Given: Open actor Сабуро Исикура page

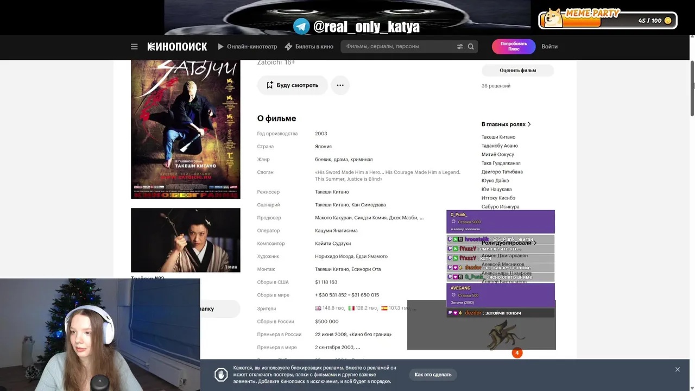Looking at the screenshot, I should [500, 206].
